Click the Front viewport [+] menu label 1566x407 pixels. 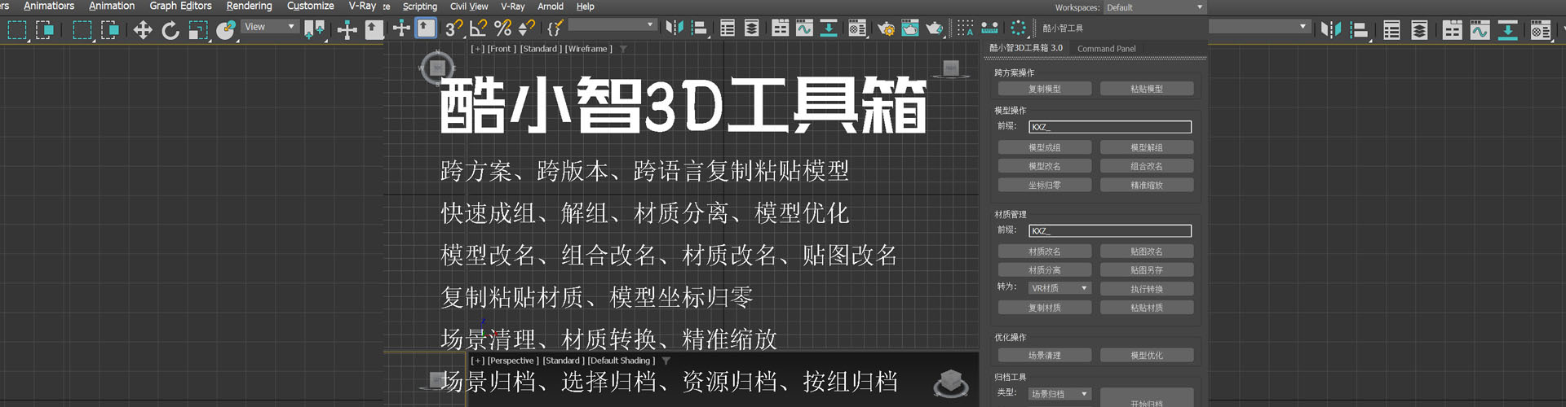pyautogui.click(x=477, y=49)
